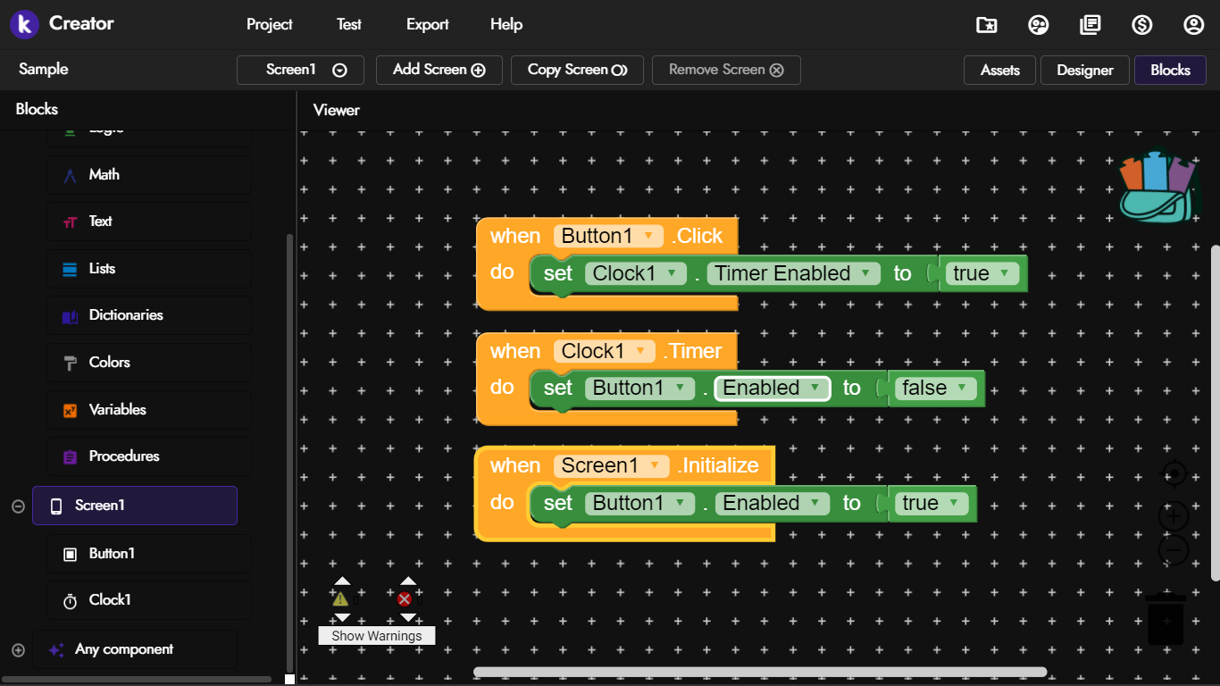This screenshot has height=686, width=1220.
Task: Toggle the Show Warnings button
Action: 376,636
